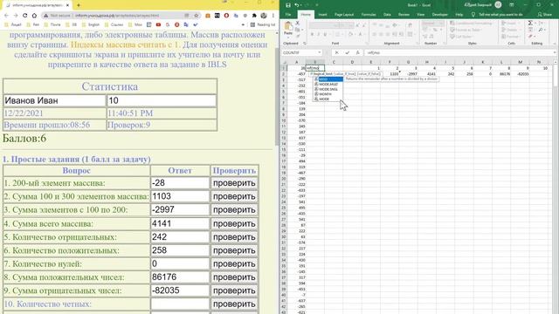Image resolution: width=559 pixels, height=314 pixels.
Task: Open the Cell Styles dropdown
Action: (461, 37)
